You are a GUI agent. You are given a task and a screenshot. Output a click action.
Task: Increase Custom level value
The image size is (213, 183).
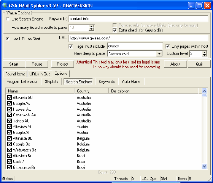tap(205, 52)
